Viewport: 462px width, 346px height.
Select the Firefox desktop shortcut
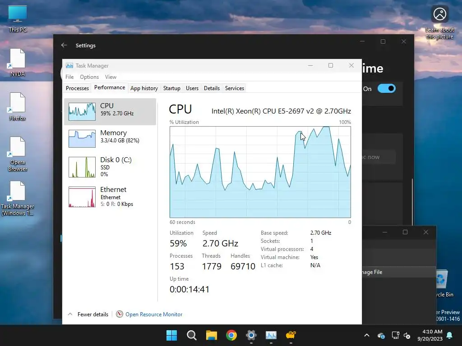point(18,107)
